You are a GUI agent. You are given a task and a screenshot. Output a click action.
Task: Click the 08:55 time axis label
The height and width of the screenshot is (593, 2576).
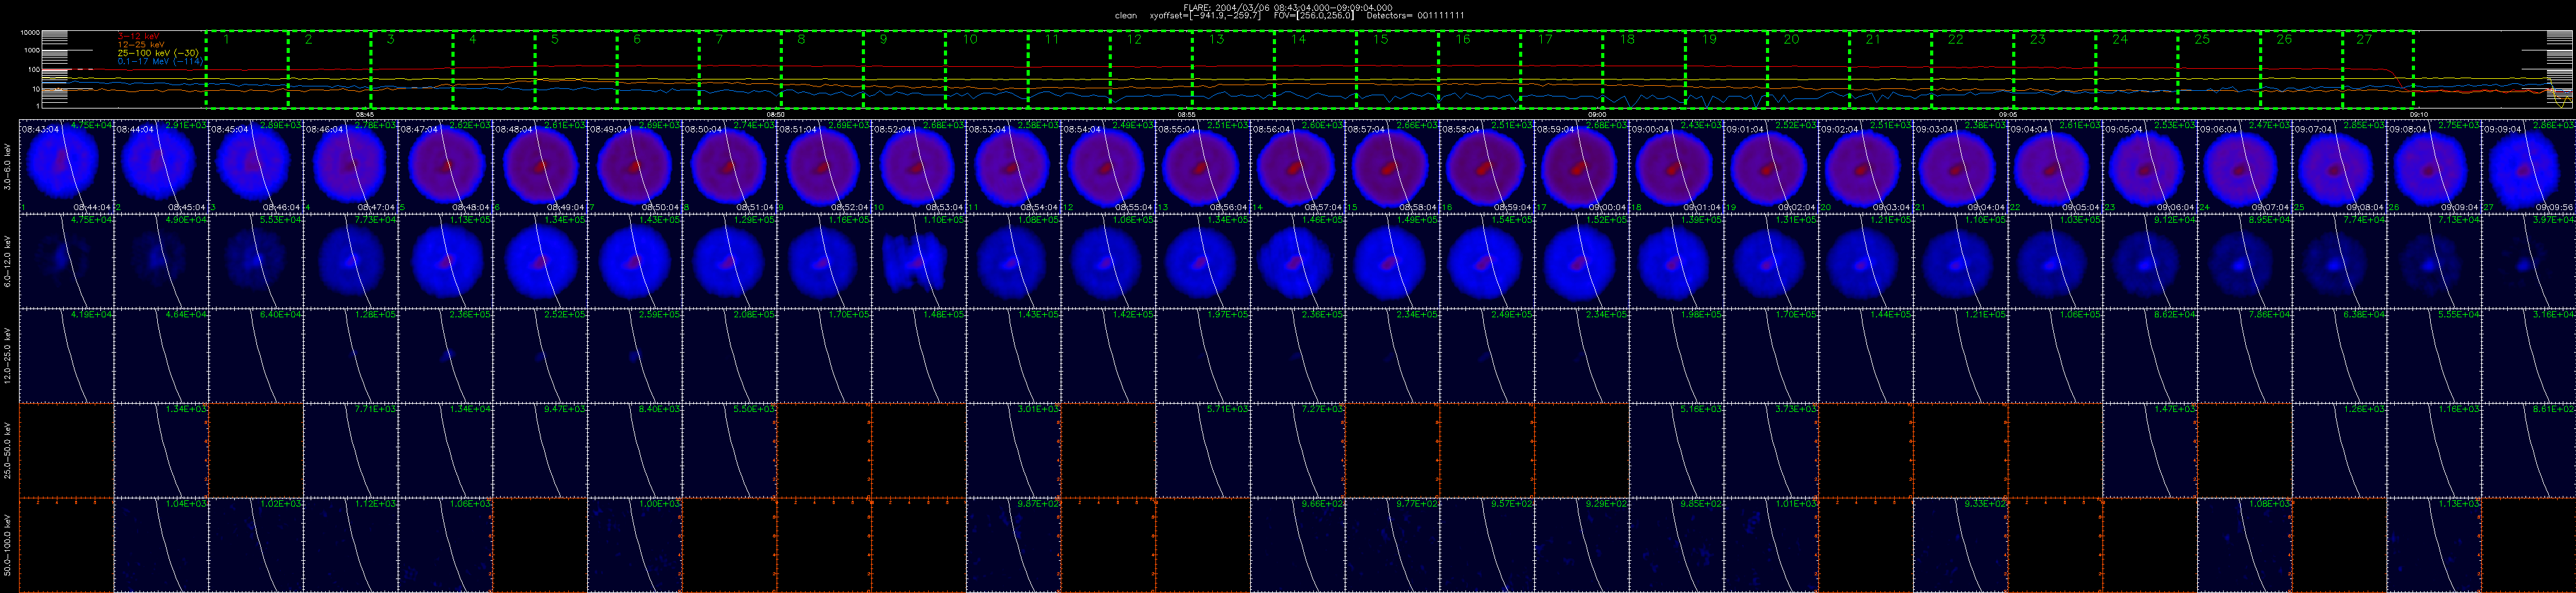tap(1187, 114)
